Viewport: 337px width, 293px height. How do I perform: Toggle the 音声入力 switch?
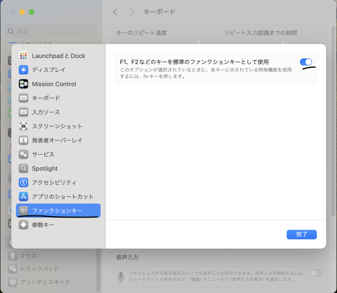click(316, 273)
